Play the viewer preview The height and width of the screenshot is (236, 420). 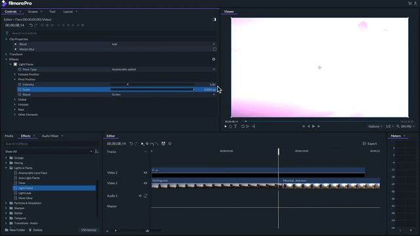coord(314,127)
